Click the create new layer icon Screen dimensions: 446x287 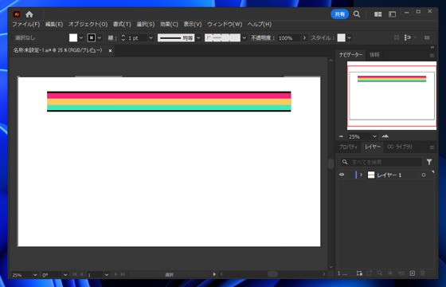(x=413, y=273)
